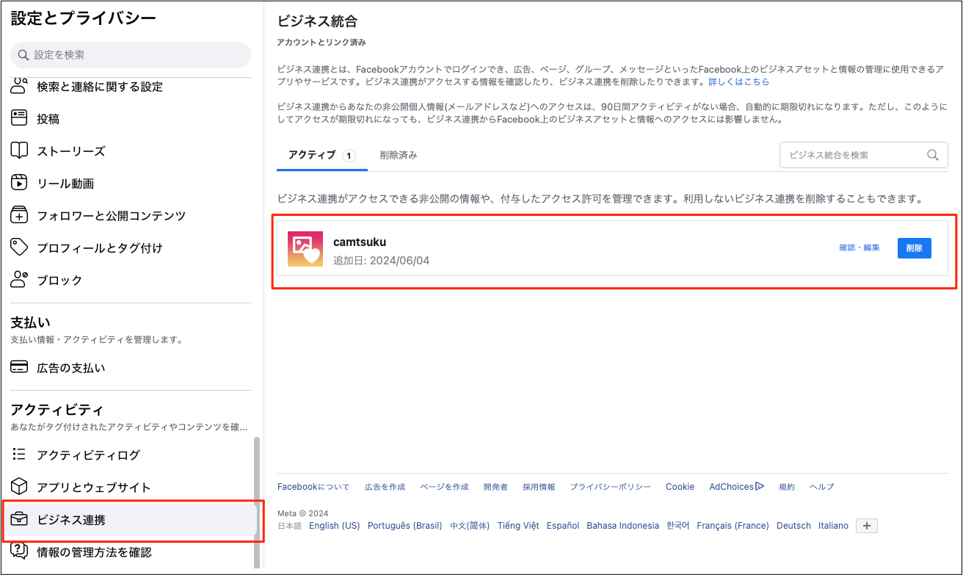963x575 pixels.
Task: Click the ビジネス連携 briefcase icon
Action: coord(19,519)
